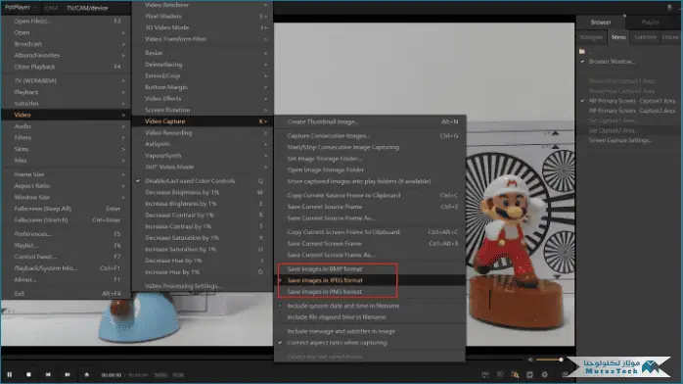Select Copy Current Source Frame to Clipboard

coord(370,195)
